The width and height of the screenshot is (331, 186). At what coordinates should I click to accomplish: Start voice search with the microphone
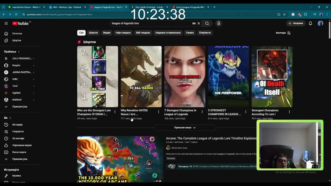coord(219,23)
